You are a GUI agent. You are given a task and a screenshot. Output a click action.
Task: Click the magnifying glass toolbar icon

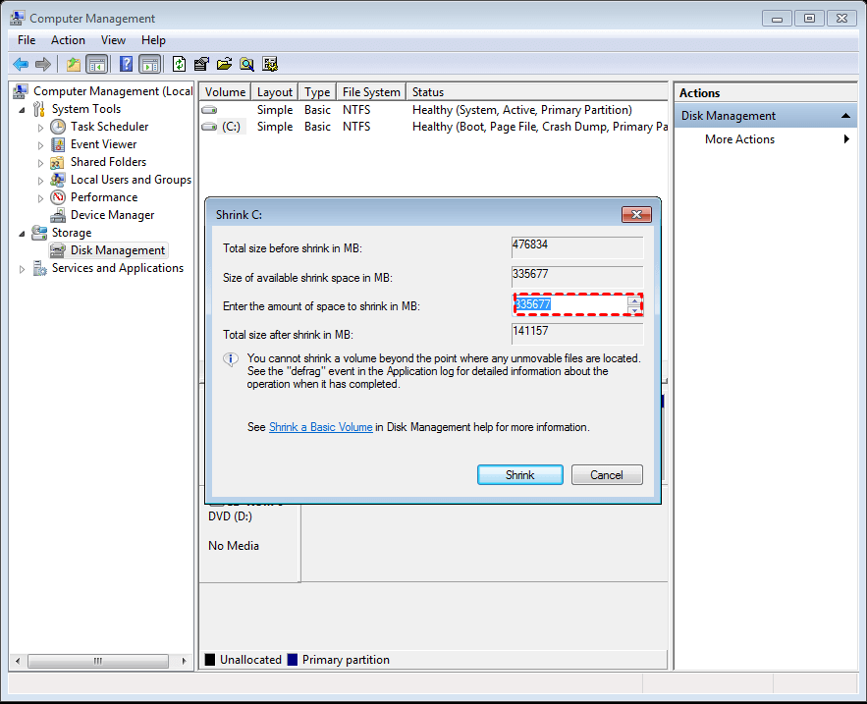(x=246, y=64)
